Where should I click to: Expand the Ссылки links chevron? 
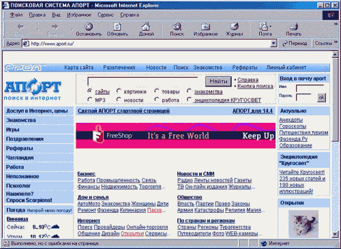(336, 42)
